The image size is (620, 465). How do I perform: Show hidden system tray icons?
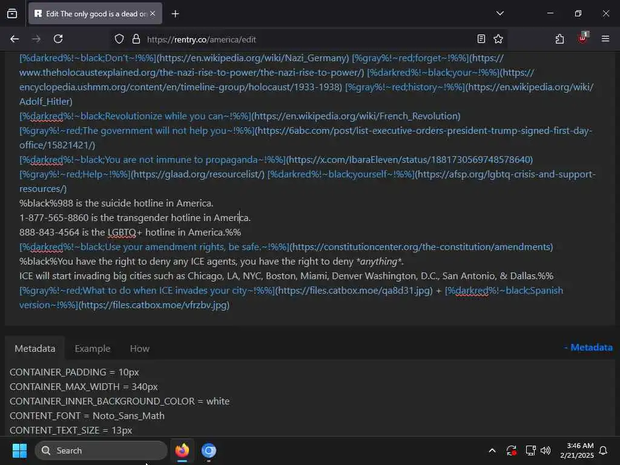coord(492,450)
